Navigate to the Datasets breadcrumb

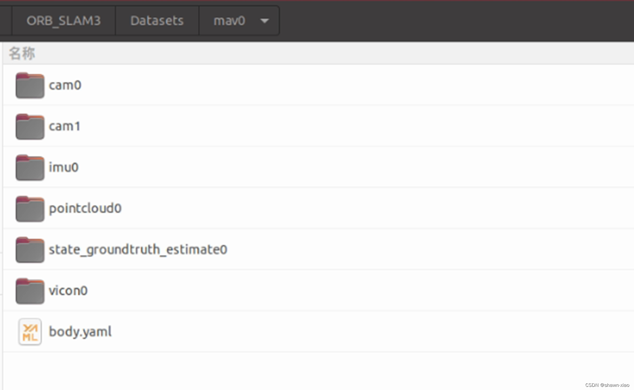(x=156, y=21)
